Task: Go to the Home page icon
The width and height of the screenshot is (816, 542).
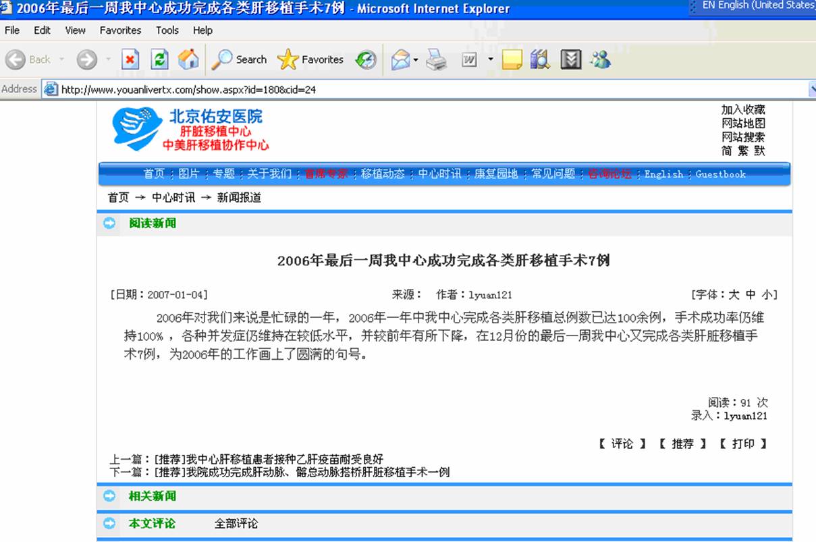Action: [x=188, y=59]
